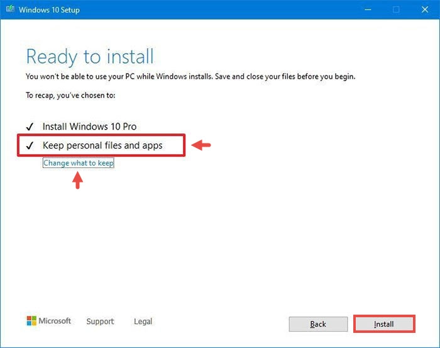Close the Windows 10 Setup window
Viewport: 440px width, 348px height.
(425, 9)
